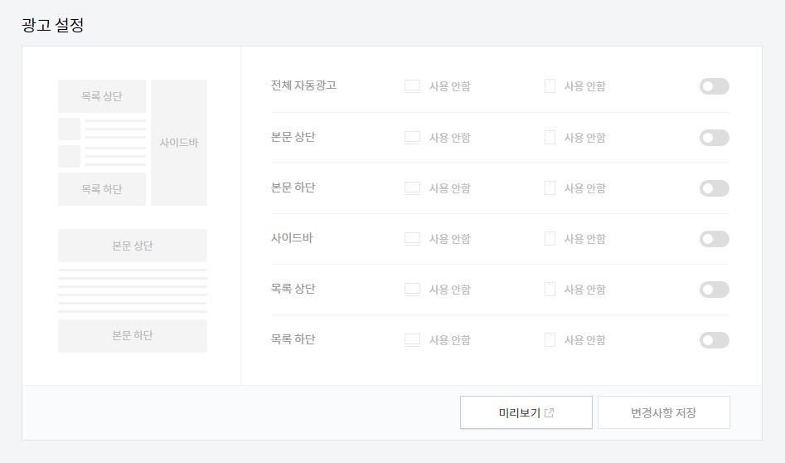Select 목록 상단 block in layout diagram
The image size is (785, 463).
tap(102, 96)
